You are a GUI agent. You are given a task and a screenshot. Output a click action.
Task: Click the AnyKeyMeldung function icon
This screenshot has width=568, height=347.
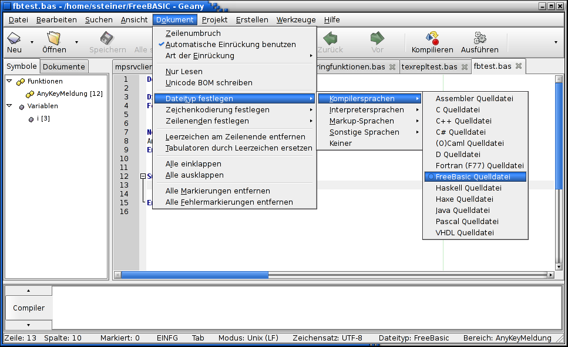[30, 94]
